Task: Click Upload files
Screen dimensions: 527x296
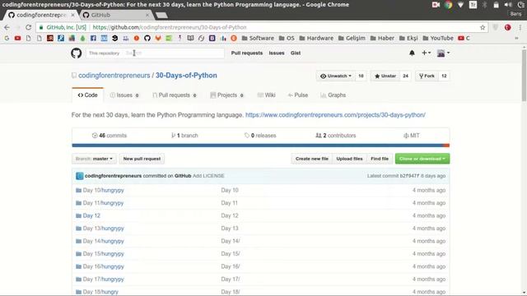Action: pyautogui.click(x=349, y=159)
